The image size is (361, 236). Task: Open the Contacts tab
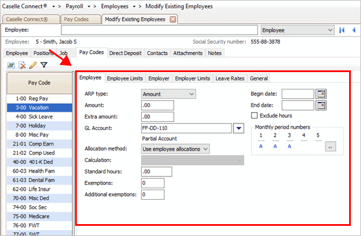[157, 53]
